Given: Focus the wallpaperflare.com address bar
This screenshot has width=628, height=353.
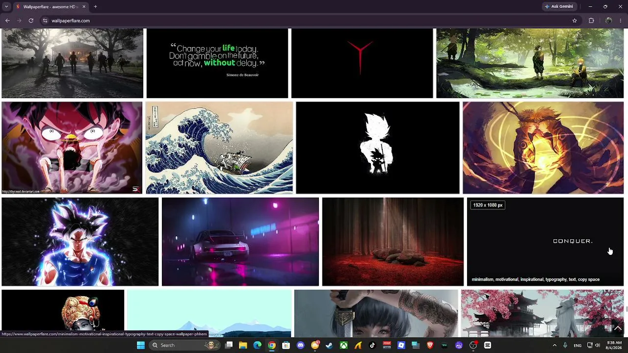Looking at the screenshot, I should tap(309, 21).
